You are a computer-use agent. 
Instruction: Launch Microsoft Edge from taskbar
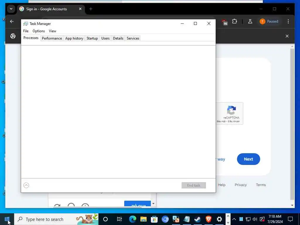[133, 219]
